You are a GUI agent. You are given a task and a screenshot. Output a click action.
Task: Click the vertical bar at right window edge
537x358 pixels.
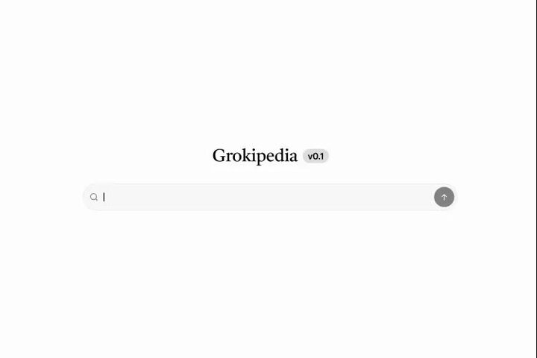(x=536, y=179)
